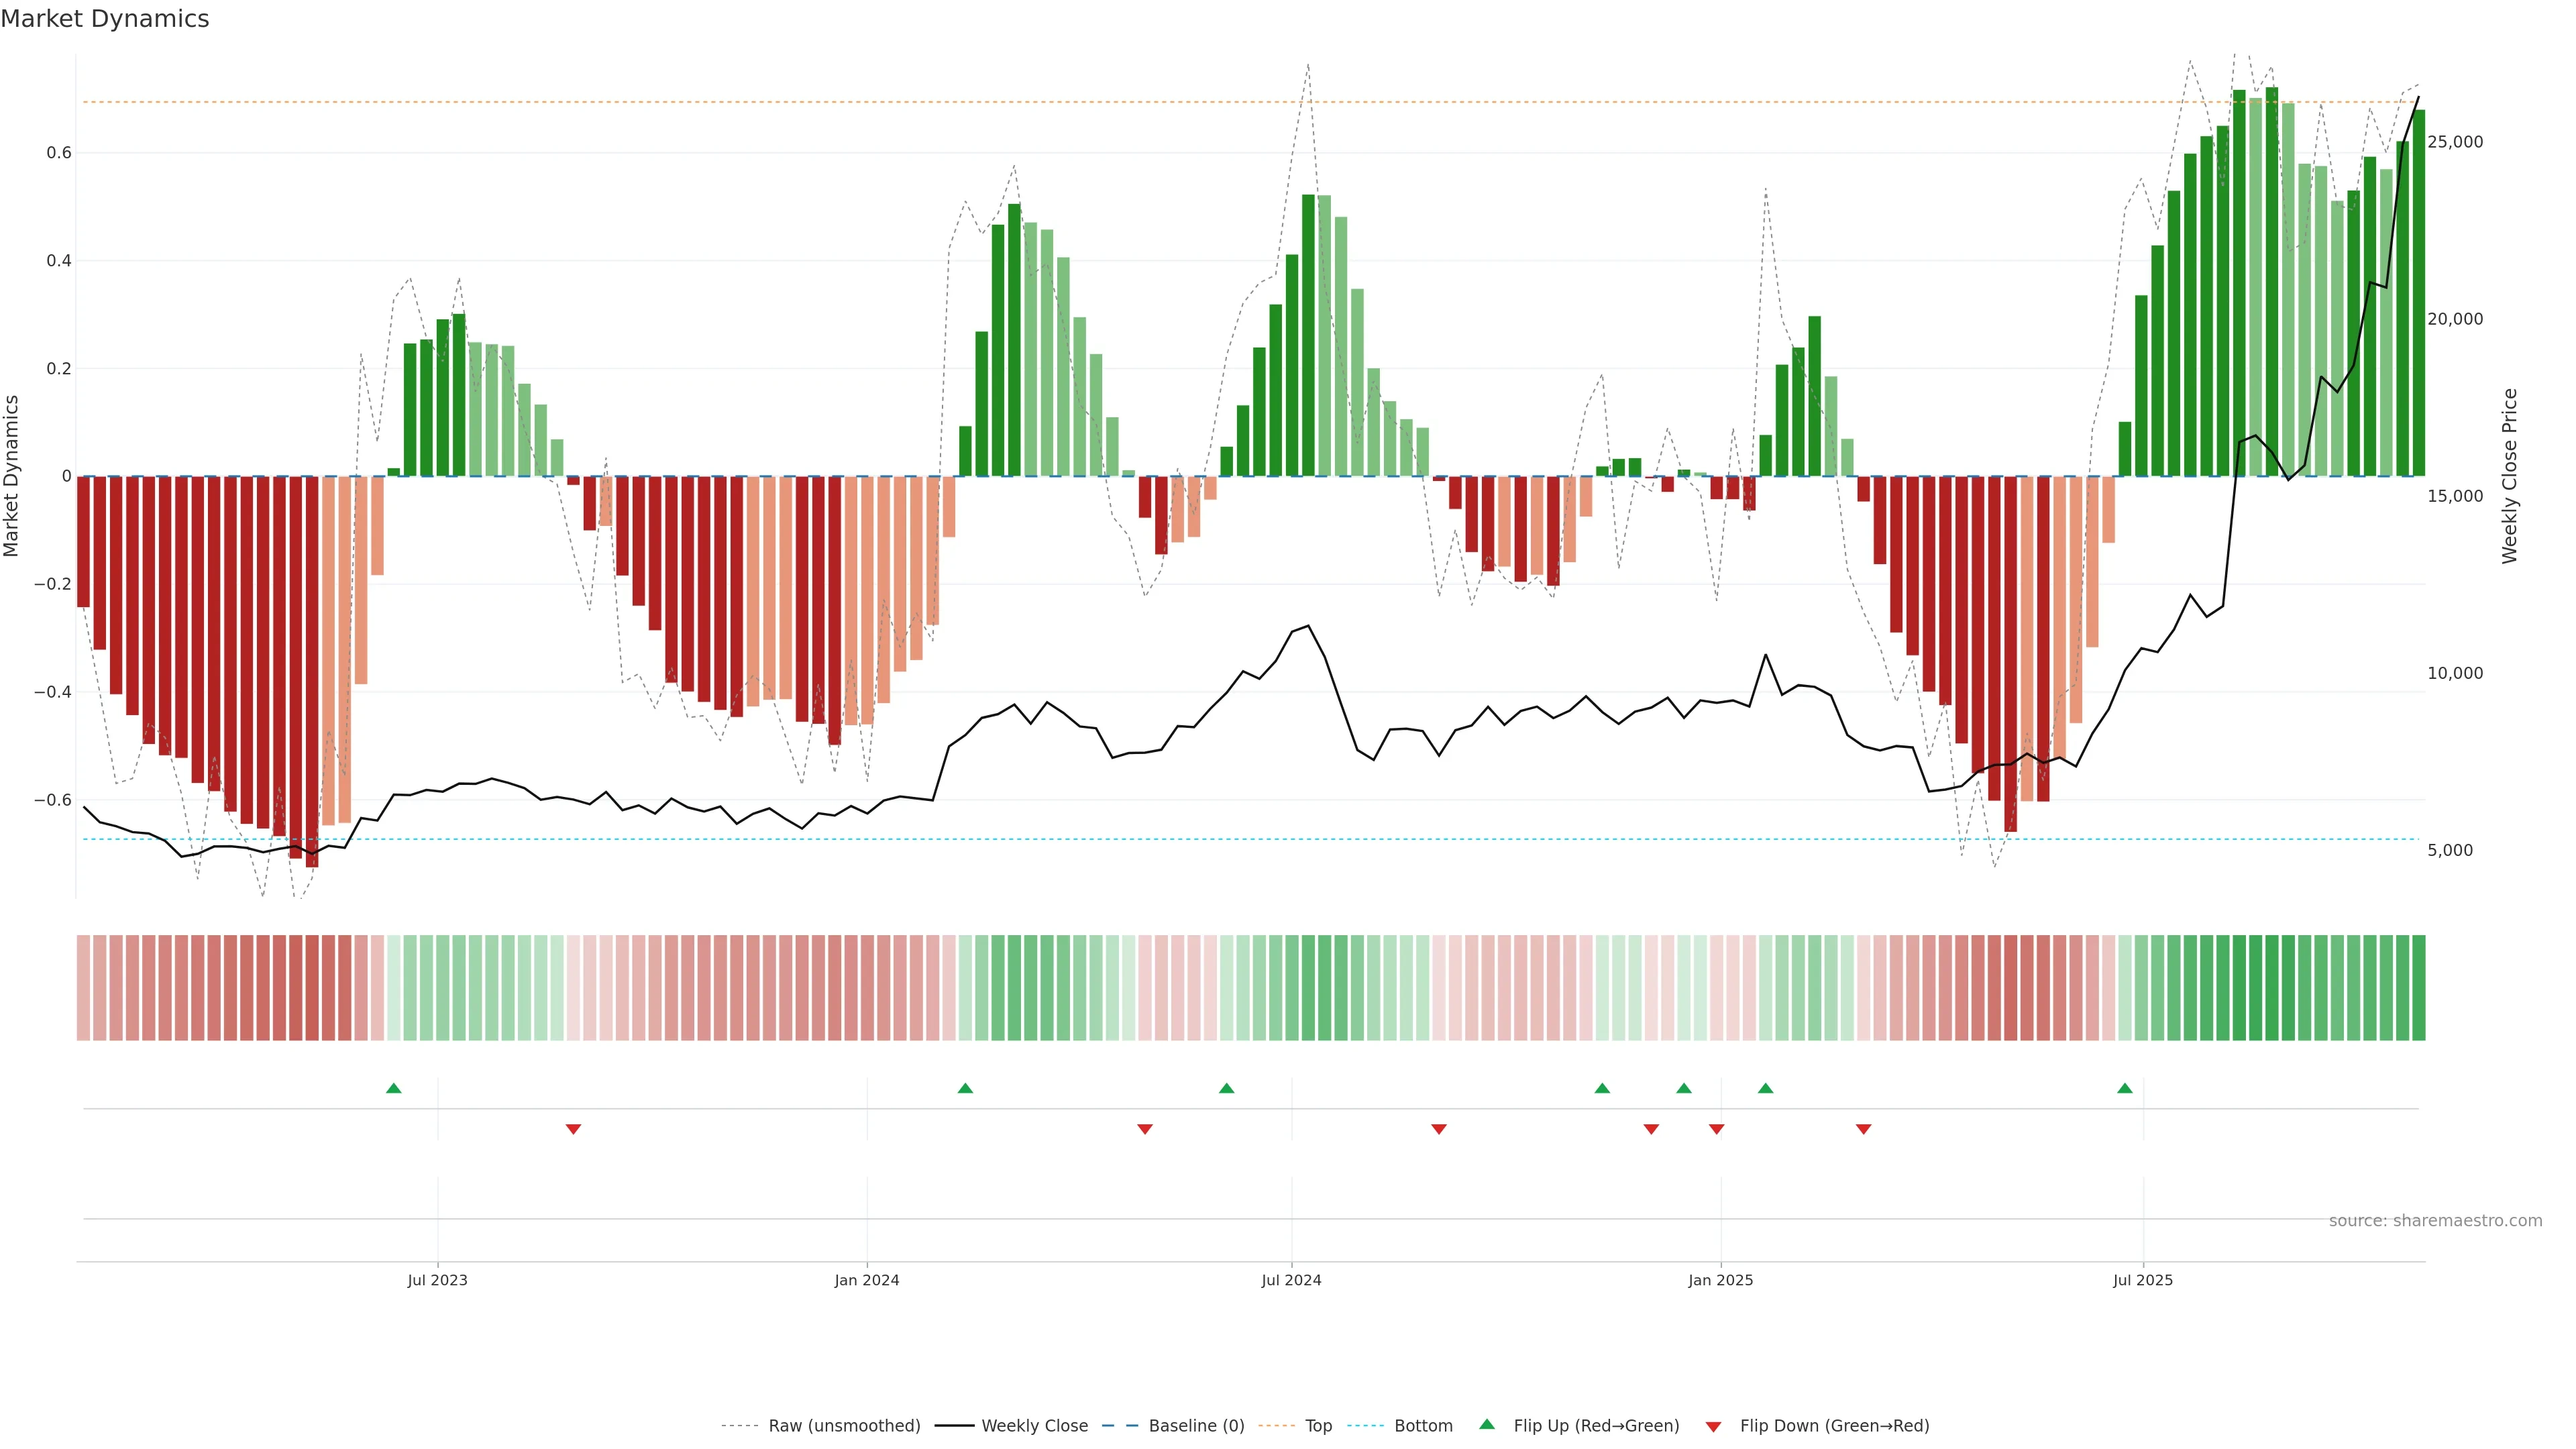Hide the Top threshold legend item
This screenshot has width=2576, height=1449.
(x=1318, y=1426)
